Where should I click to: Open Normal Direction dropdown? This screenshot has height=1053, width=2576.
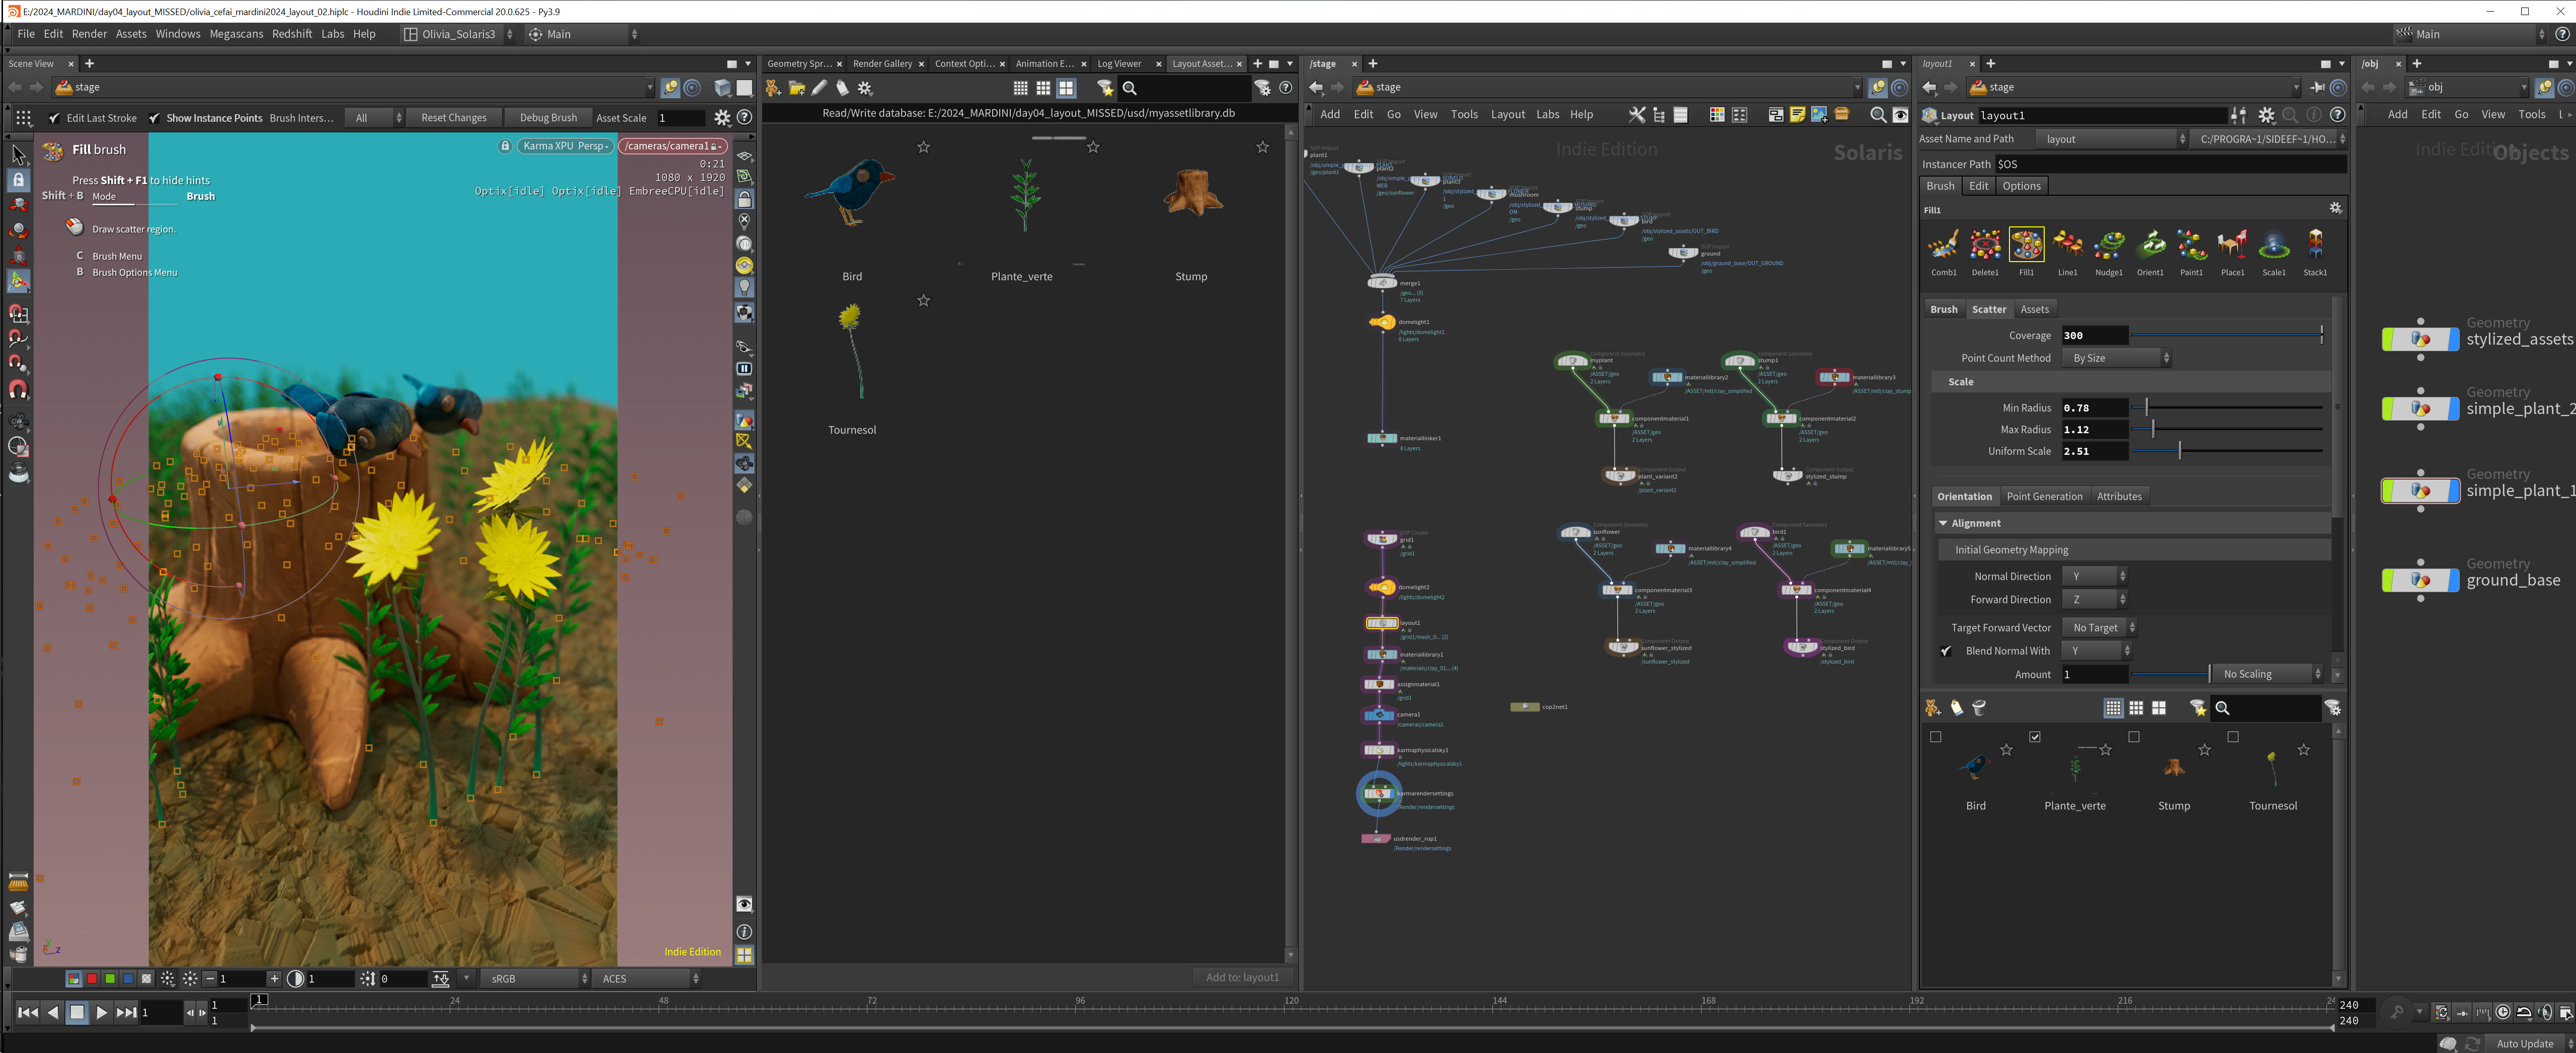tap(2094, 576)
